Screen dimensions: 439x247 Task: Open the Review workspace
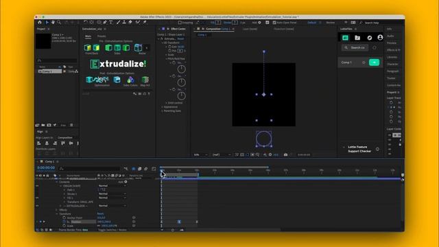coord(331,23)
